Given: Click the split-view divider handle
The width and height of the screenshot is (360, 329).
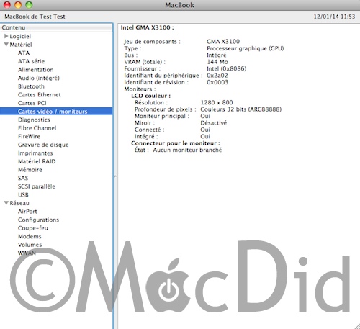Looking at the screenshot, I should 115,176.
